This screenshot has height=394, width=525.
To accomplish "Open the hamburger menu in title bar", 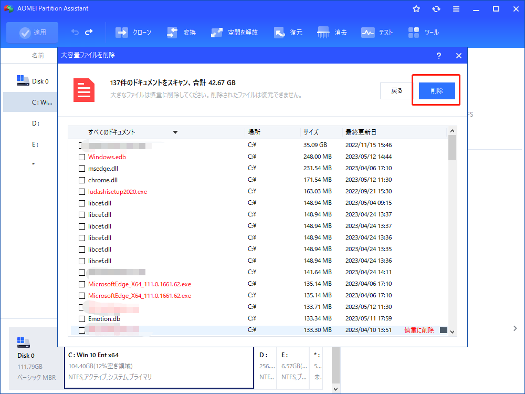I will coord(456,9).
